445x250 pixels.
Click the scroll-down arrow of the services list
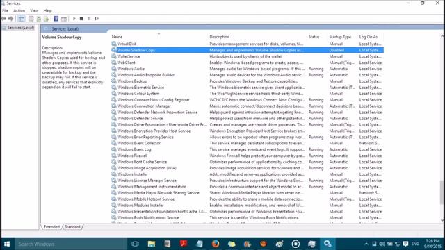coord(442,220)
